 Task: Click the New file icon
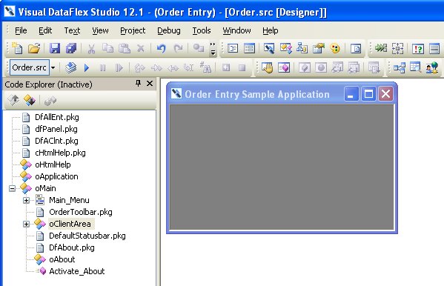point(18,48)
